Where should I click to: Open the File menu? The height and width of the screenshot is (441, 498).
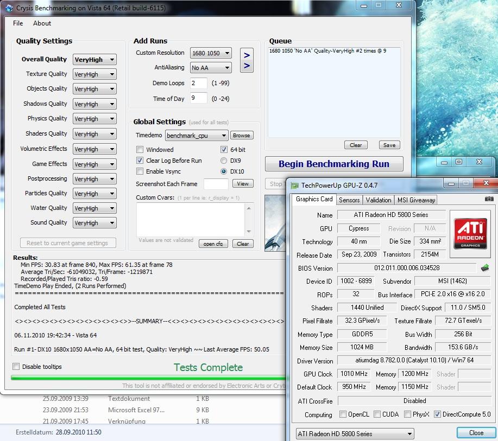[18, 23]
